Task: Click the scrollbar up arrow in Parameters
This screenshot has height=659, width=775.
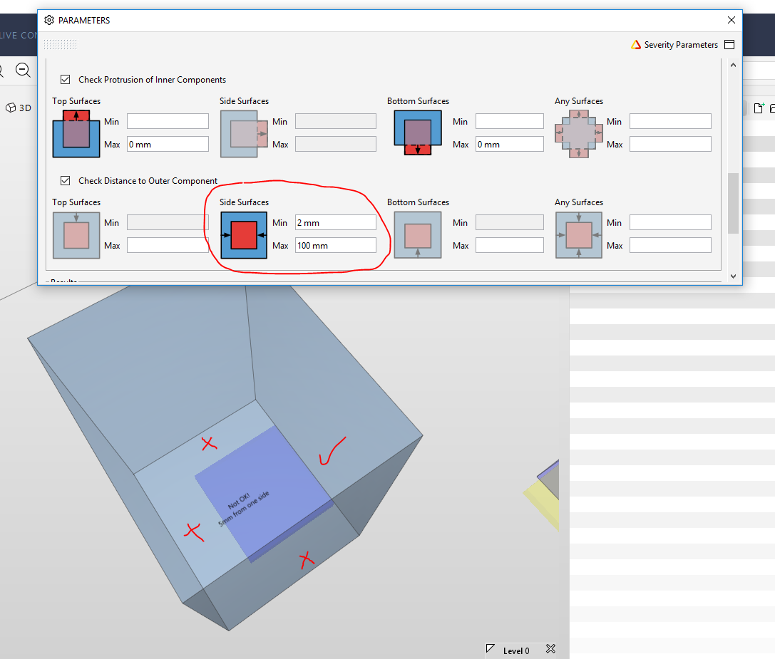Action: pyautogui.click(x=734, y=66)
